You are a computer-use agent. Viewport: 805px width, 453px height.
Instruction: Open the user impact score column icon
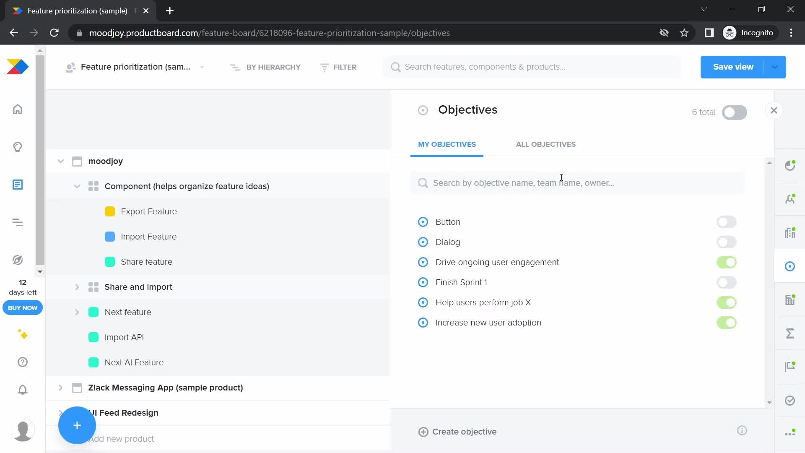pos(790,166)
